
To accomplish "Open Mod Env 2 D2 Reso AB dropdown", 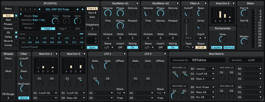I will 76,98.
